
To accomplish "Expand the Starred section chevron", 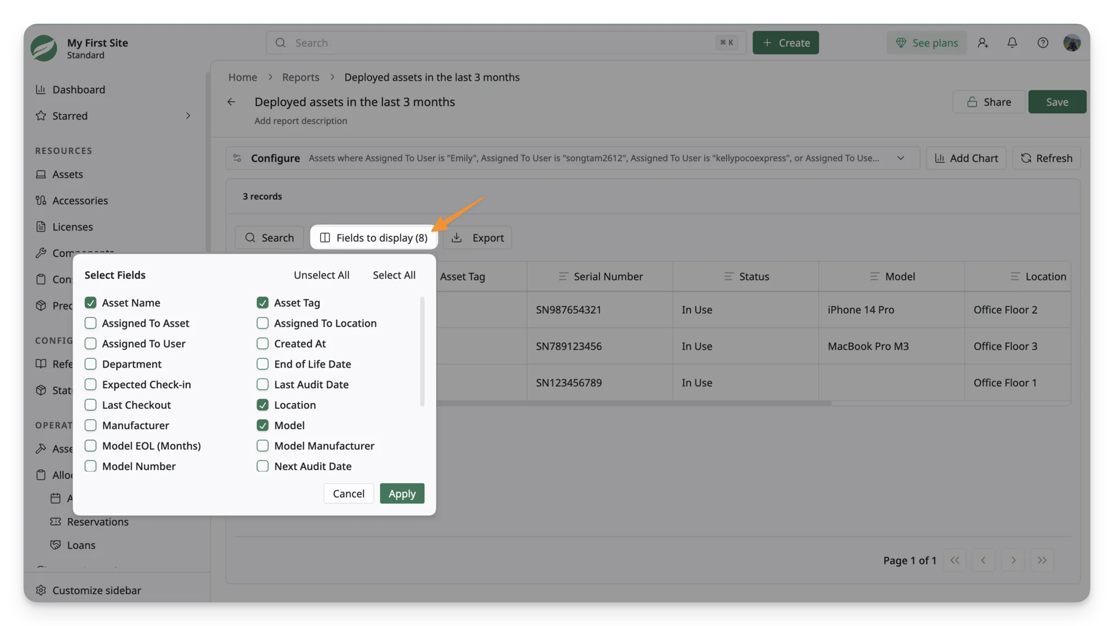I will click(x=188, y=116).
